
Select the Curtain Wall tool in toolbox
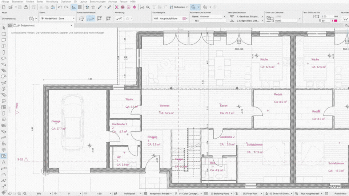tap(4, 107)
